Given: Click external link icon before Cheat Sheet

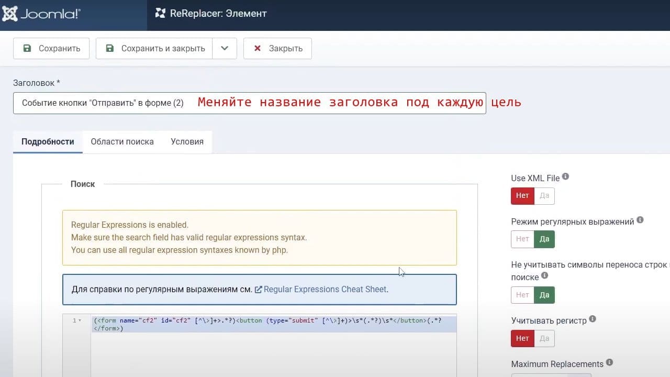Looking at the screenshot, I should pos(258,290).
